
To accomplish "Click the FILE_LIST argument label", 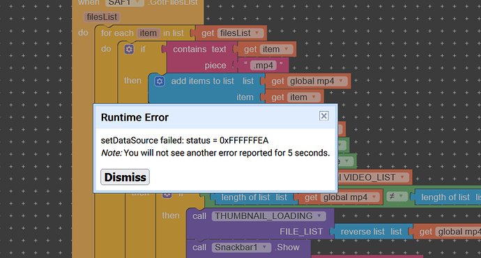I will [301, 232].
